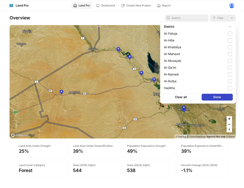Viewport: 244px width, 188px height.
Task: Check the Al-Rutba district box
Action: [230, 81]
